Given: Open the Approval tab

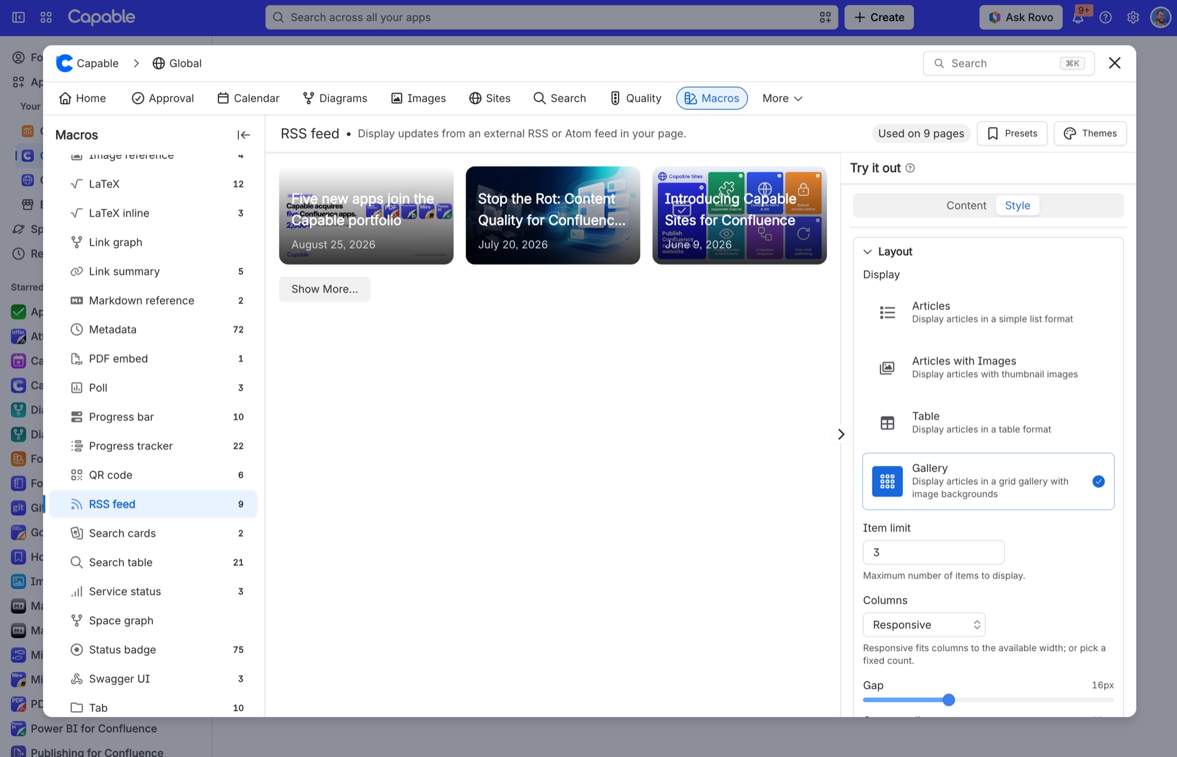Looking at the screenshot, I should tap(163, 98).
